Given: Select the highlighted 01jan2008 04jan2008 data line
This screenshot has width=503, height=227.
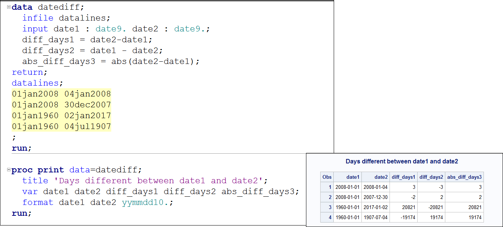Looking at the screenshot, I should pos(61,93).
